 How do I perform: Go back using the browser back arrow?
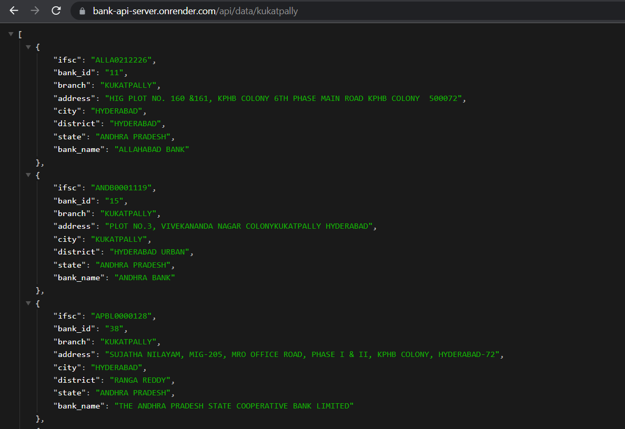14,11
